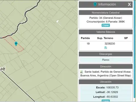Click the 'Nomenclatura Catastral' section header

[106, 12]
